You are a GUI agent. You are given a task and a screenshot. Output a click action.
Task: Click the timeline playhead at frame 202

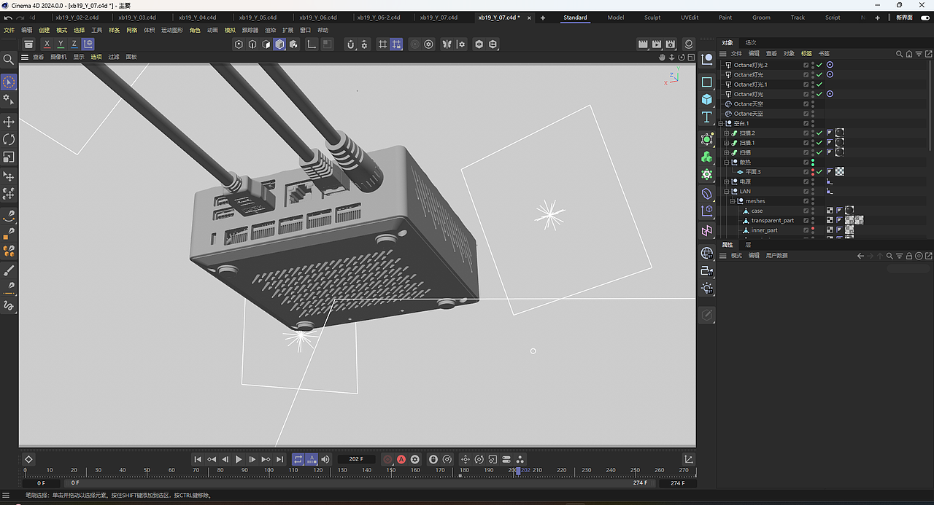(518, 471)
